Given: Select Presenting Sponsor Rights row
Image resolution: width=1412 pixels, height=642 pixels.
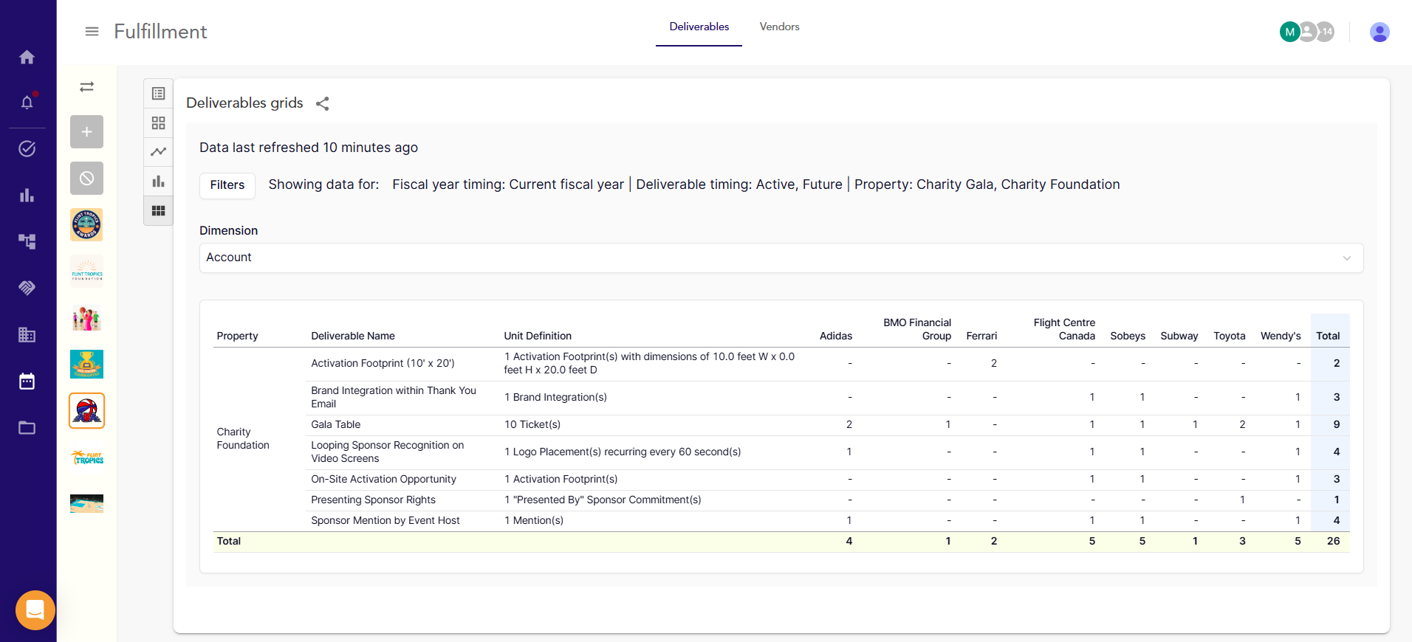Looking at the screenshot, I should pyautogui.click(x=373, y=500).
